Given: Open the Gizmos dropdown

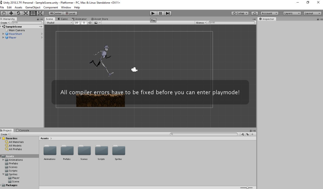Looking at the screenshot, I should pyautogui.click(x=201, y=23).
